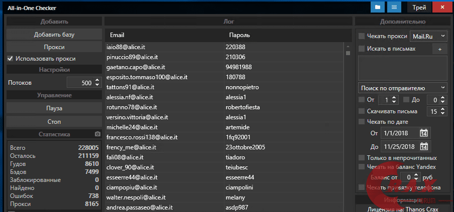
Task: Enable Чекать на баланс Yandex checkbox
Action: (362, 167)
